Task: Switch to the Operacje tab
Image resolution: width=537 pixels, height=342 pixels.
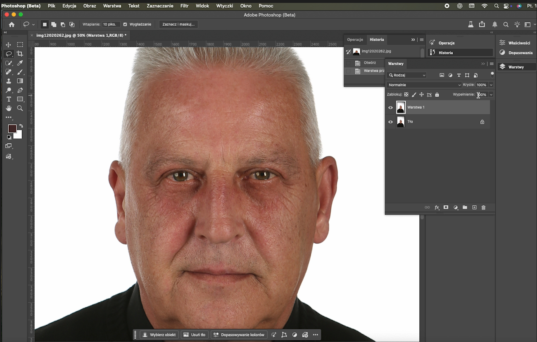Action: coord(355,40)
